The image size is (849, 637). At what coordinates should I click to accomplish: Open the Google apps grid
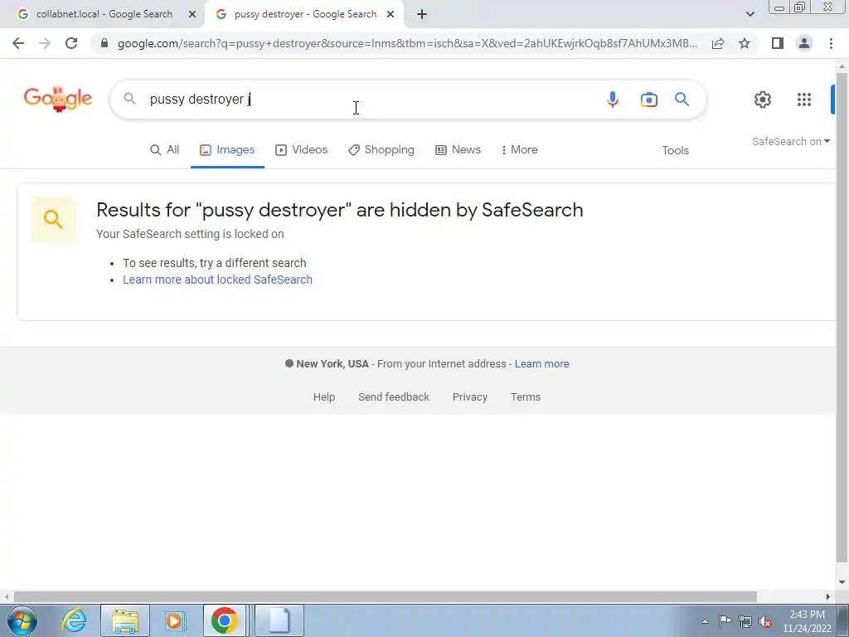(804, 100)
